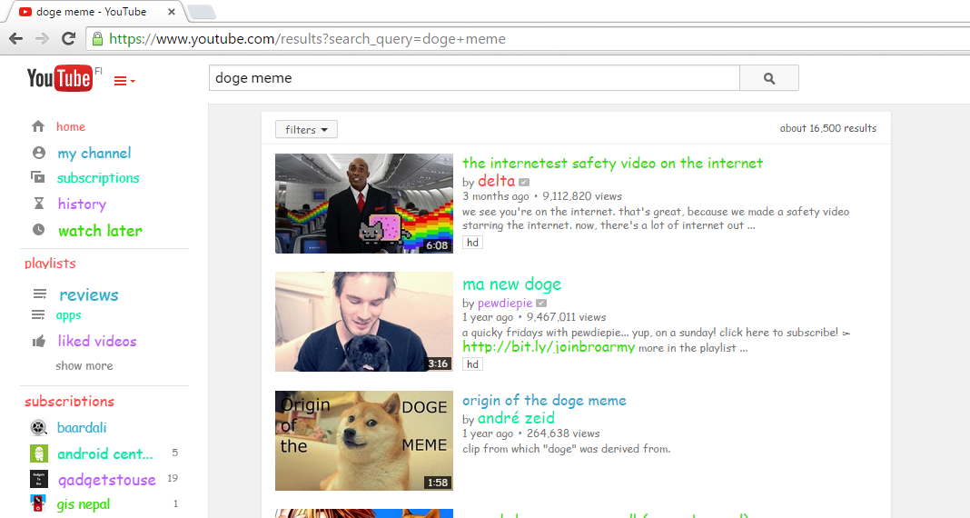Open gis nepal subscription channel
Image resolution: width=970 pixels, height=518 pixels.
[x=84, y=504]
